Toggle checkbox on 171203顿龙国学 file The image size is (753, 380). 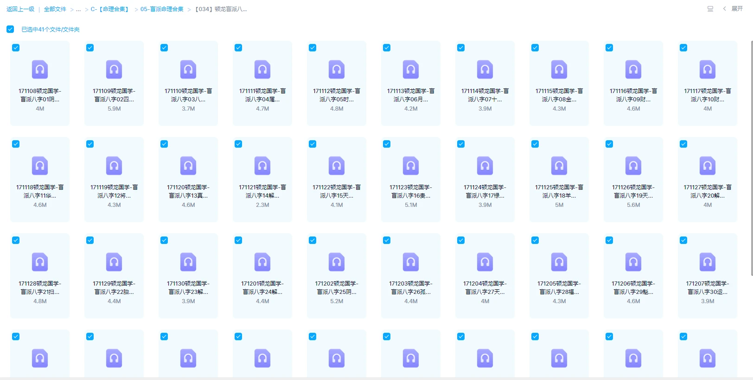pos(387,240)
